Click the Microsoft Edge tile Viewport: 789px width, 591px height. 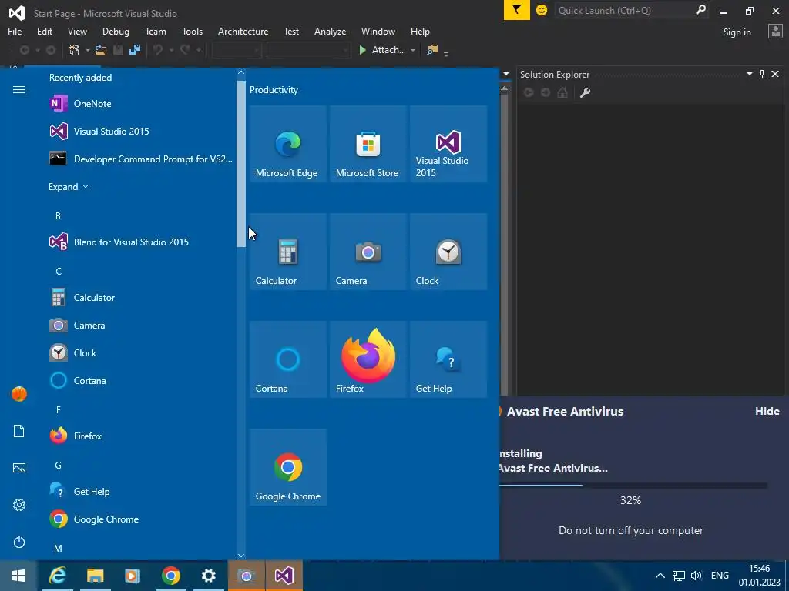(288, 144)
